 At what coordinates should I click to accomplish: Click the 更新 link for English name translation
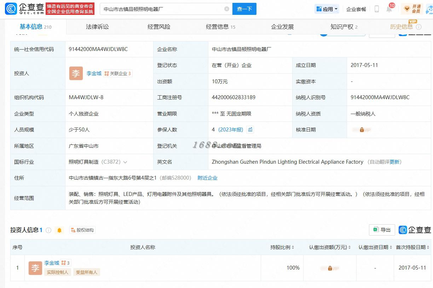click(x=394, y=162)
